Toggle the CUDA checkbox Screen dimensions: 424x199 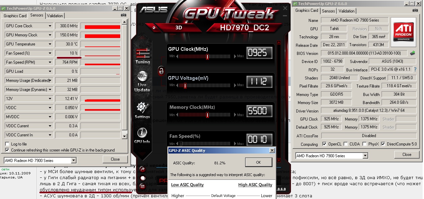346,144
